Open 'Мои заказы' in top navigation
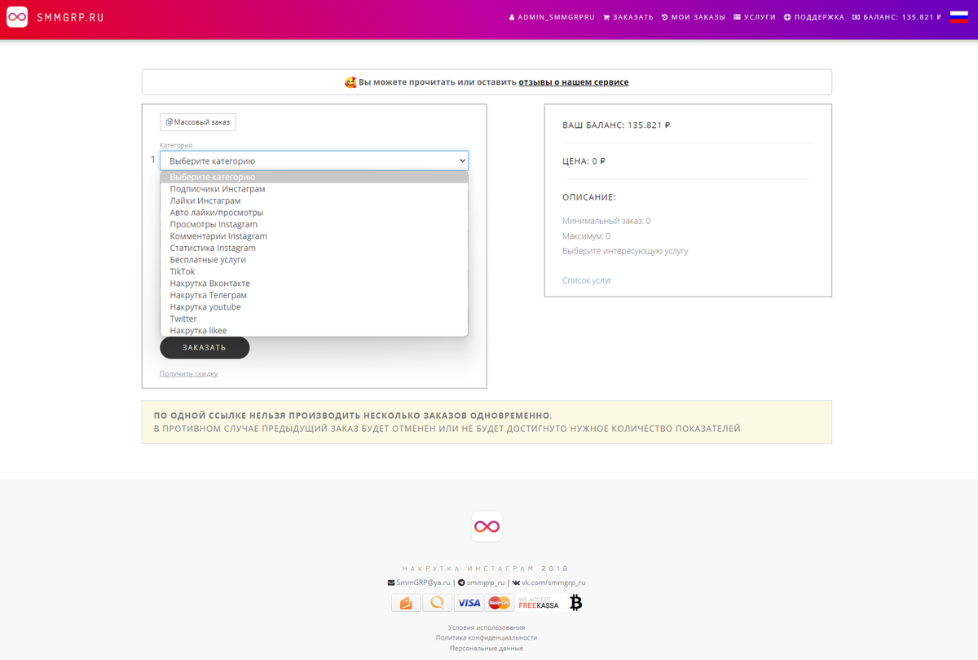978x660 pixels. [x=693, y=17]
